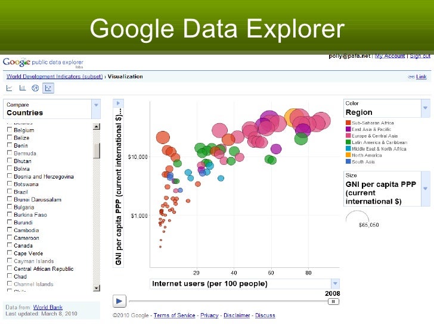Click the Central African Republic list entry

point(44,268)
